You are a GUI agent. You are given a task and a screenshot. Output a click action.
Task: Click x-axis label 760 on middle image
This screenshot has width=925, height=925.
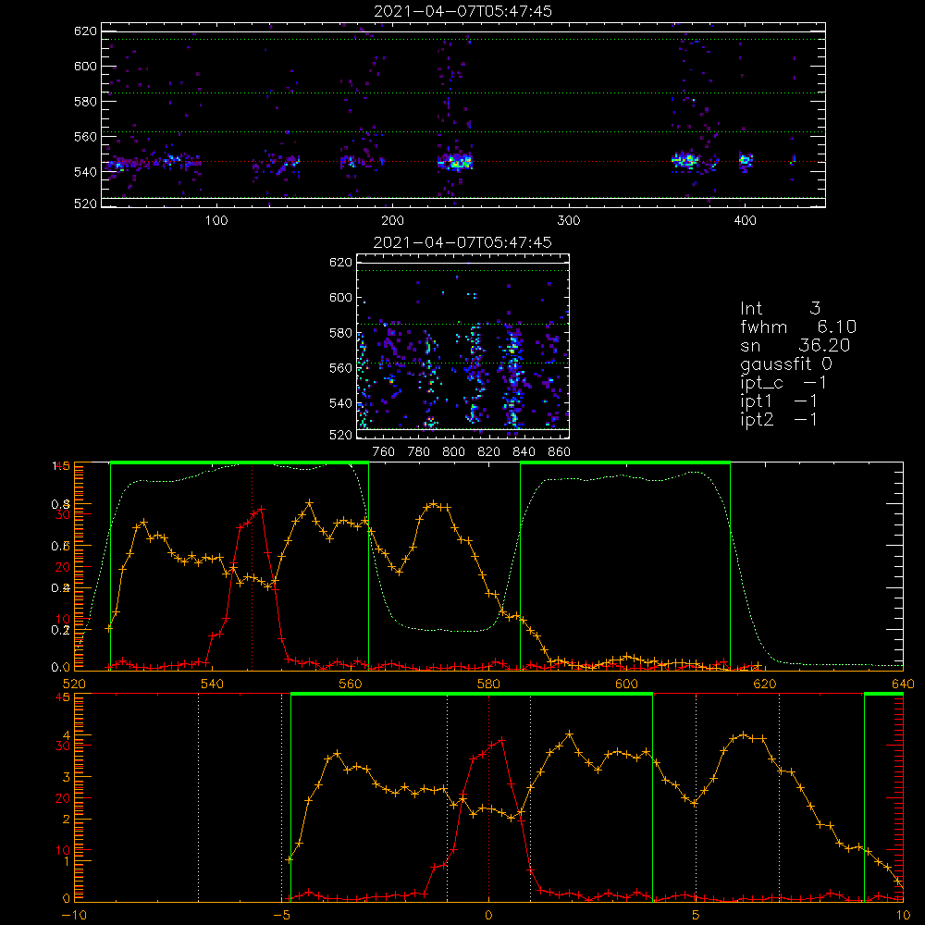[x=384, y=452]
